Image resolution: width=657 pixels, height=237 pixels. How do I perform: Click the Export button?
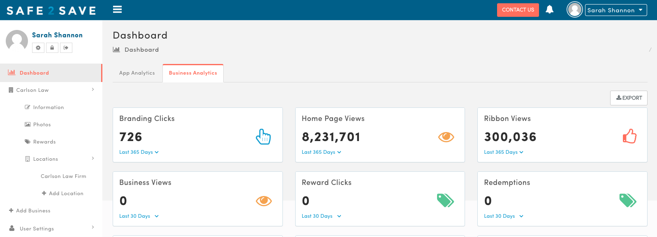[x=629, y=98]
